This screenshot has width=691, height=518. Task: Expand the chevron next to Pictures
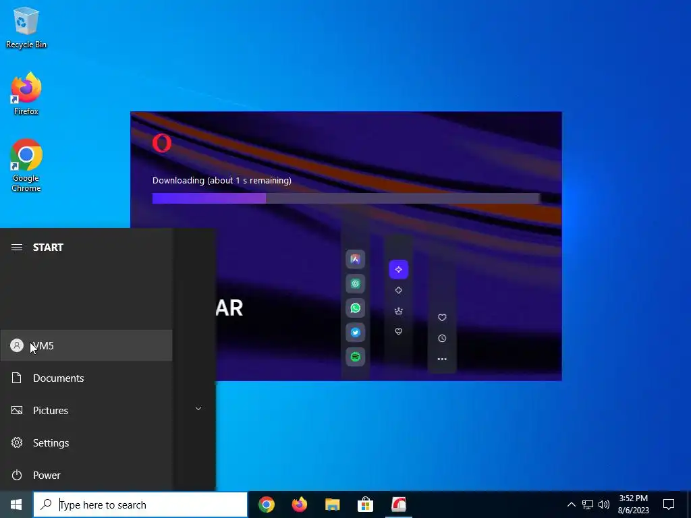[198, 409]
